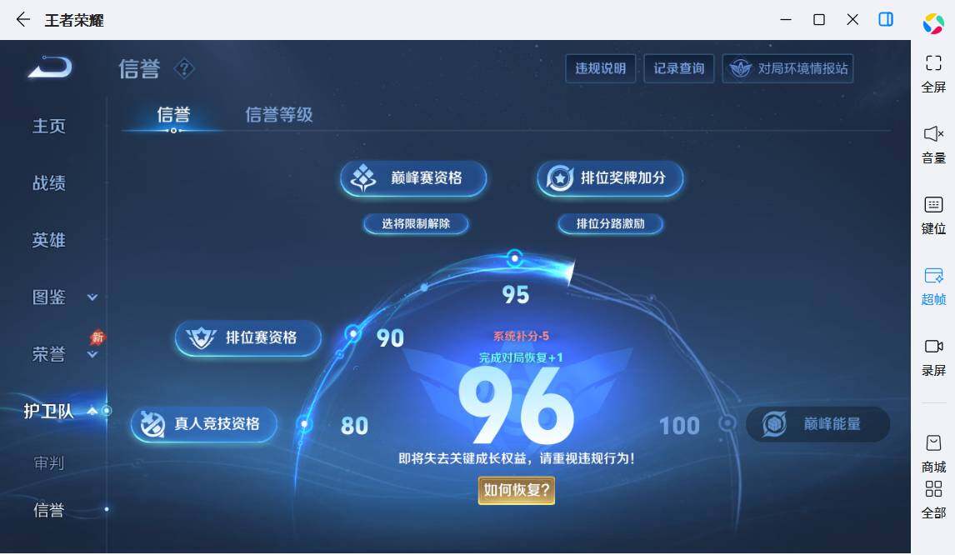Open 真人竞技资格 benefit
Screen dimensions: 955x555
pyautogui.click(x=204, y=424)
